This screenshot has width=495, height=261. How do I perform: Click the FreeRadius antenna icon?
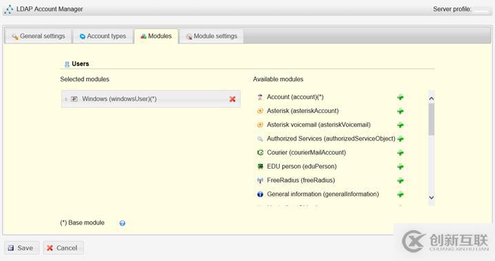coord(260,180)
